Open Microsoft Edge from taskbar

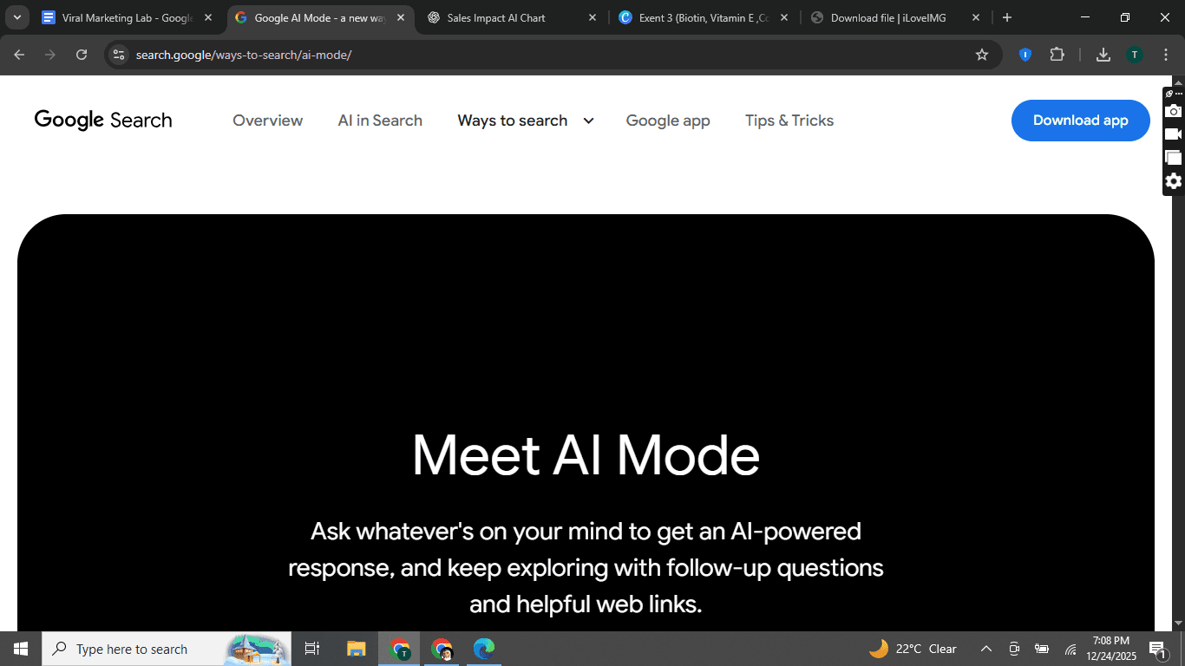(484, 649)
